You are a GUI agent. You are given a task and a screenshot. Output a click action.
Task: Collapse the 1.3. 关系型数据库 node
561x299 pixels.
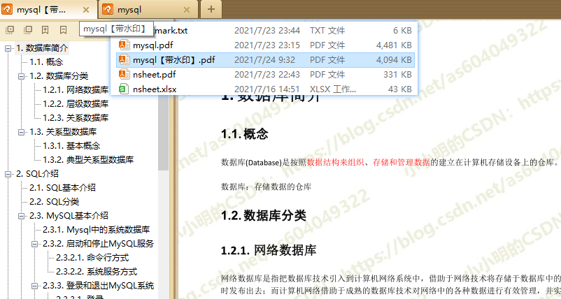tap(21, 132)
